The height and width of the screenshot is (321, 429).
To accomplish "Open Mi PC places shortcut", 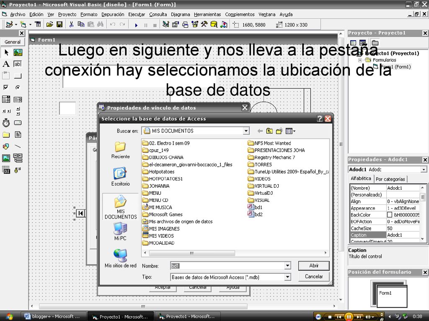I will click(120, 232).
